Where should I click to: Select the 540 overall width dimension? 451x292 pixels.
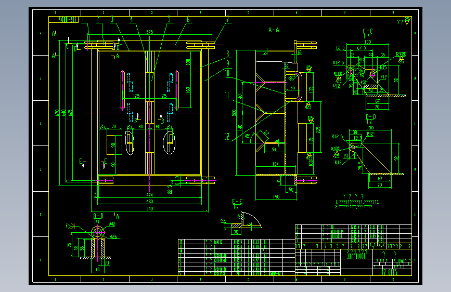[x=150, y=209]
